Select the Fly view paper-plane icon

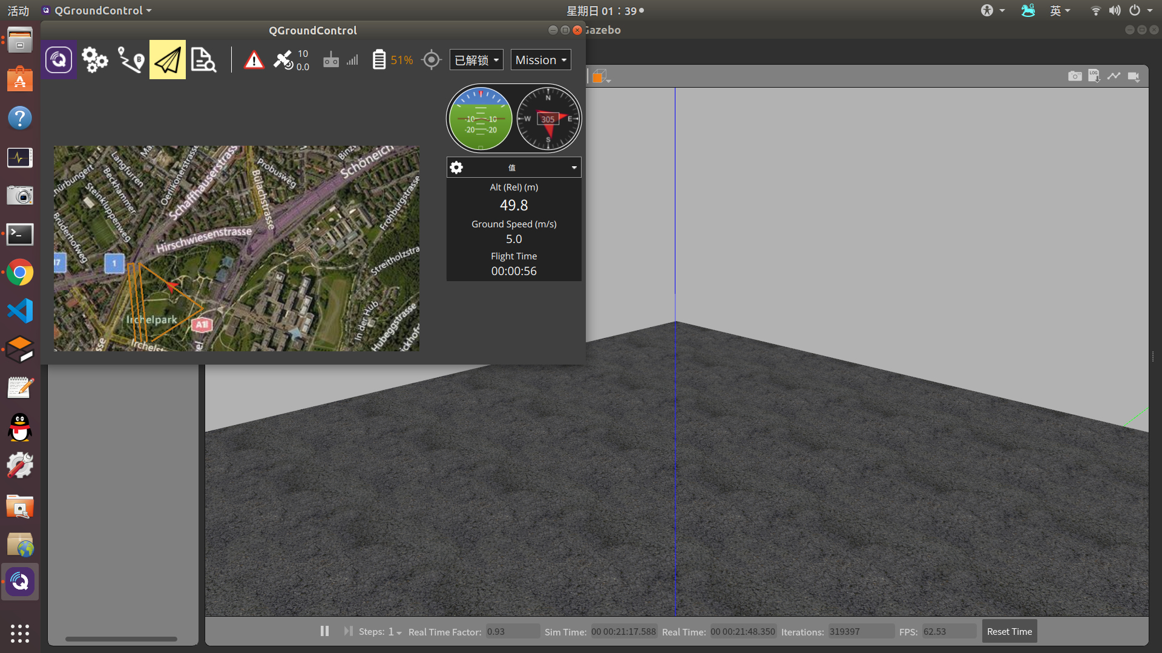168,60
